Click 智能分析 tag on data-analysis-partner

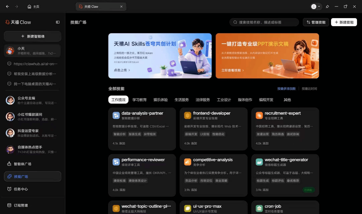[x=120, y=134]
